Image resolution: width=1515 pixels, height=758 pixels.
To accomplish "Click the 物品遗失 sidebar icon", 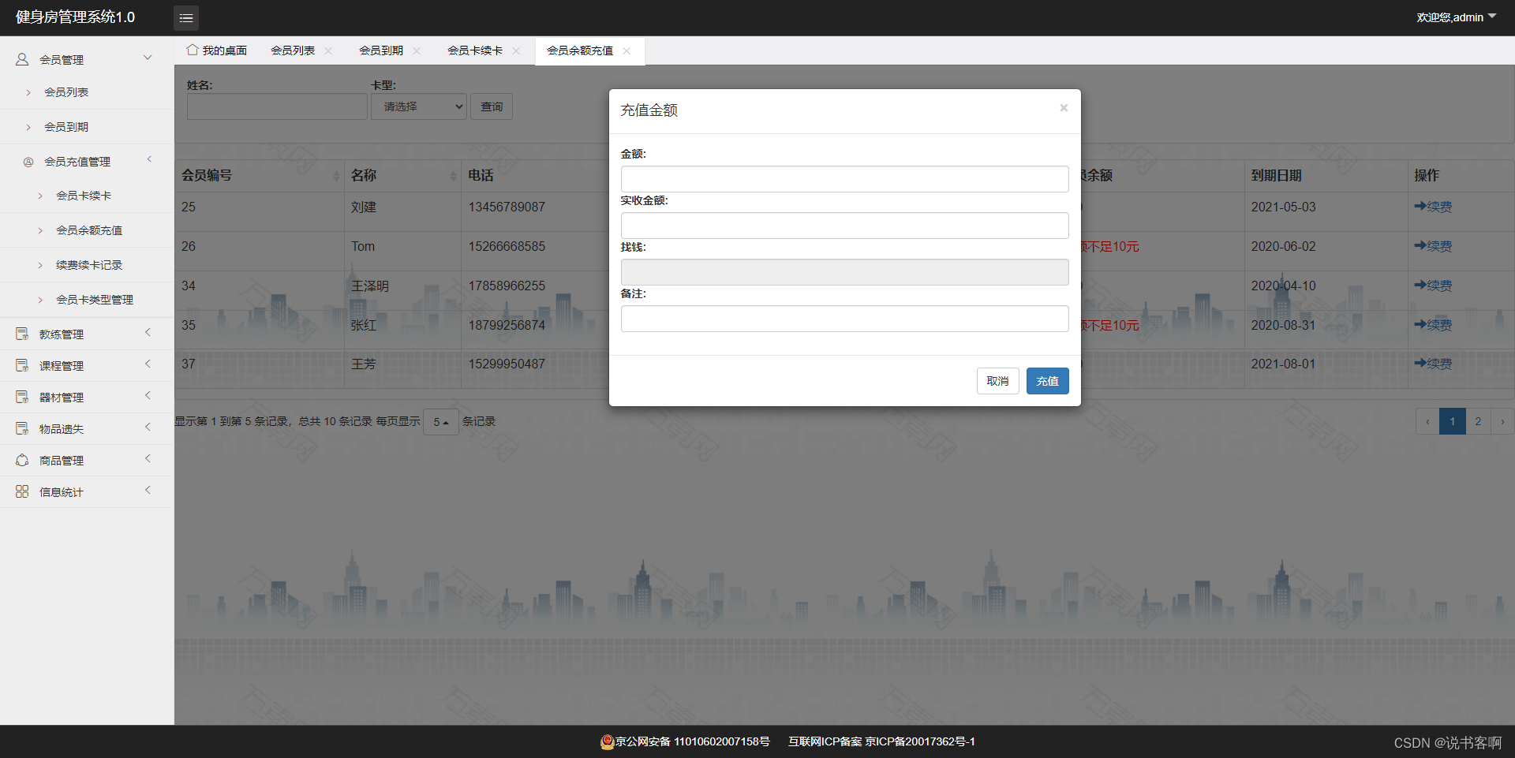I will coord(22,429).
